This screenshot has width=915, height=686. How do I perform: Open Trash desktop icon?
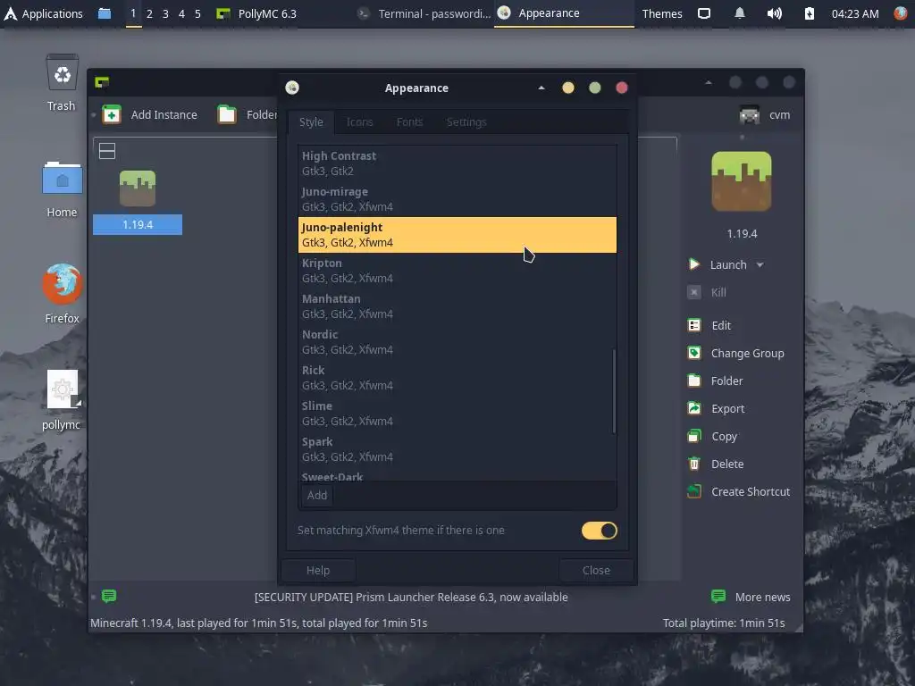(63, 72)
